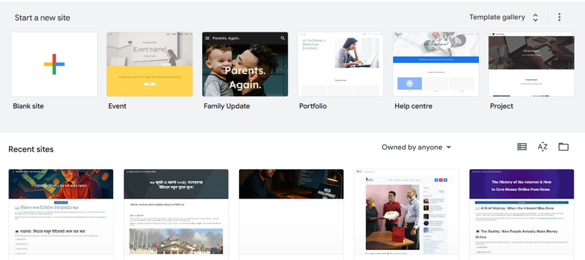Click the Template gallery text button
Viewport: 585px width, 260px height.
coord(497,17)
